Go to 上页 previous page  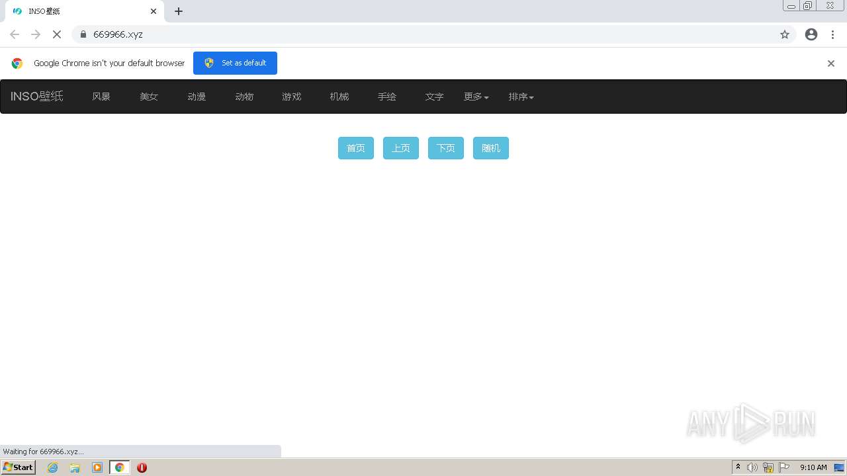click(401, 148)
